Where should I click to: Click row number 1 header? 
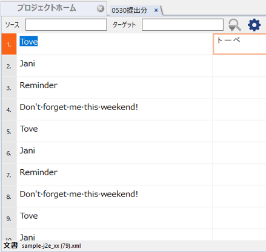pos(9,44)
